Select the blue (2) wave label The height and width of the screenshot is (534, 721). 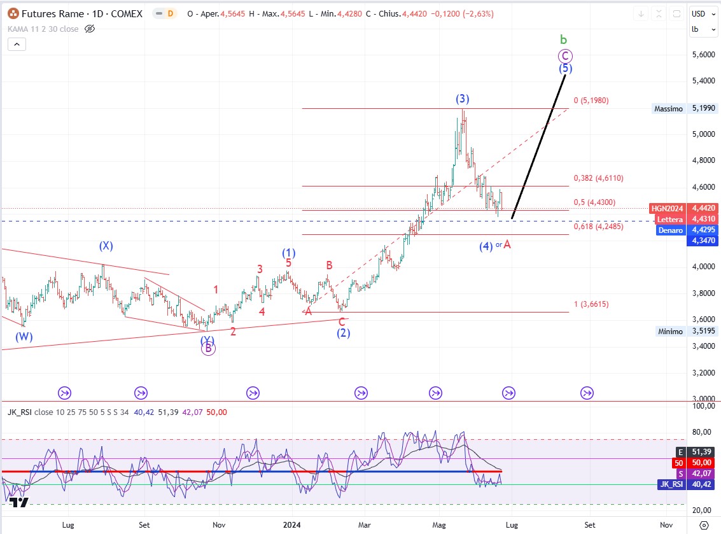344,333
